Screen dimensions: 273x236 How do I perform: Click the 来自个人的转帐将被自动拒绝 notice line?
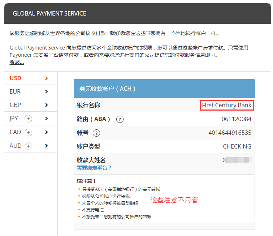click(110, 203)
